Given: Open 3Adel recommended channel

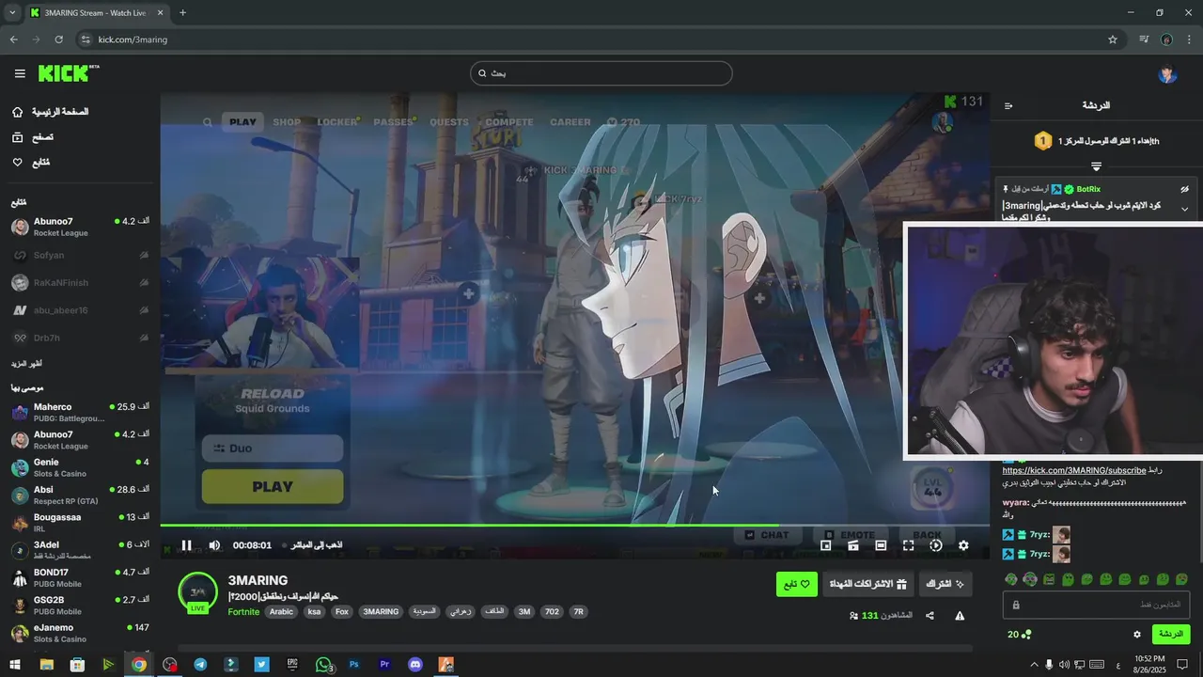Looking at the screenshot, I should coord(80,550).
